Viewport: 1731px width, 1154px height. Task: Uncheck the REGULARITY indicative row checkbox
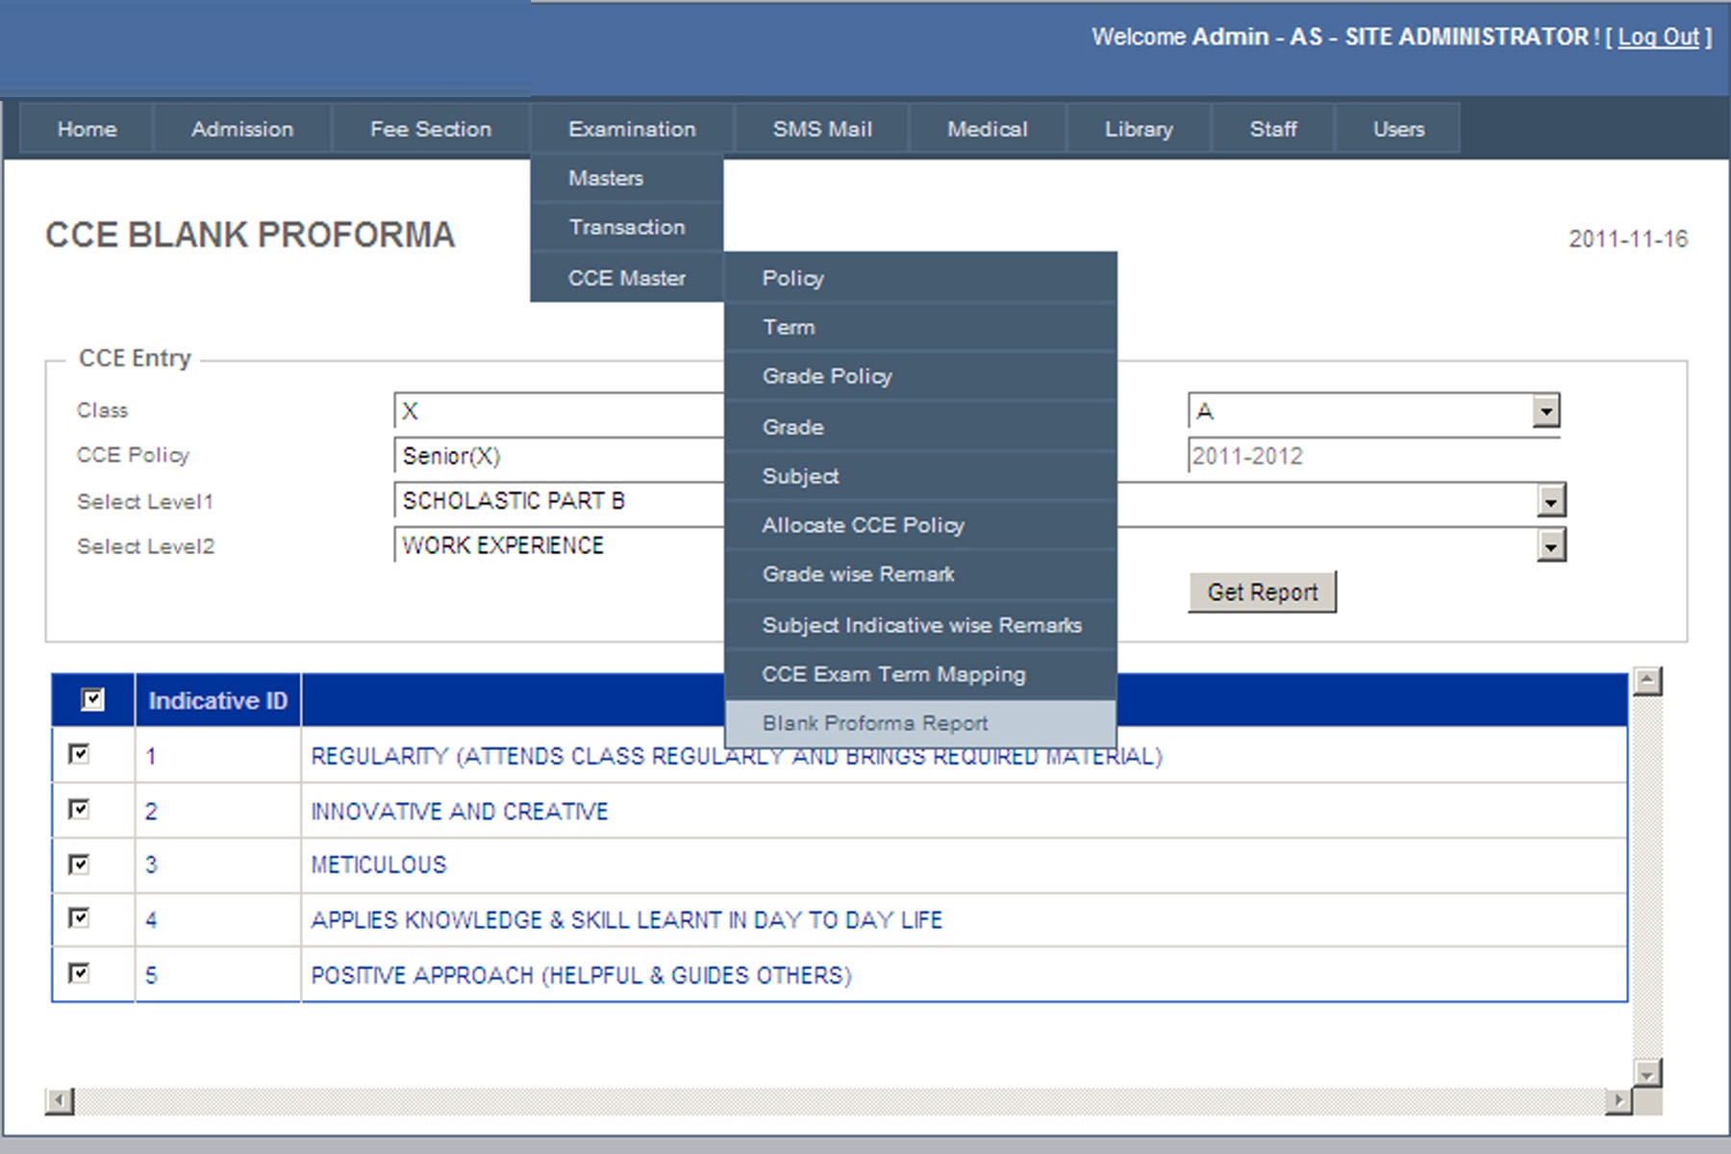[x=80, y=755]
